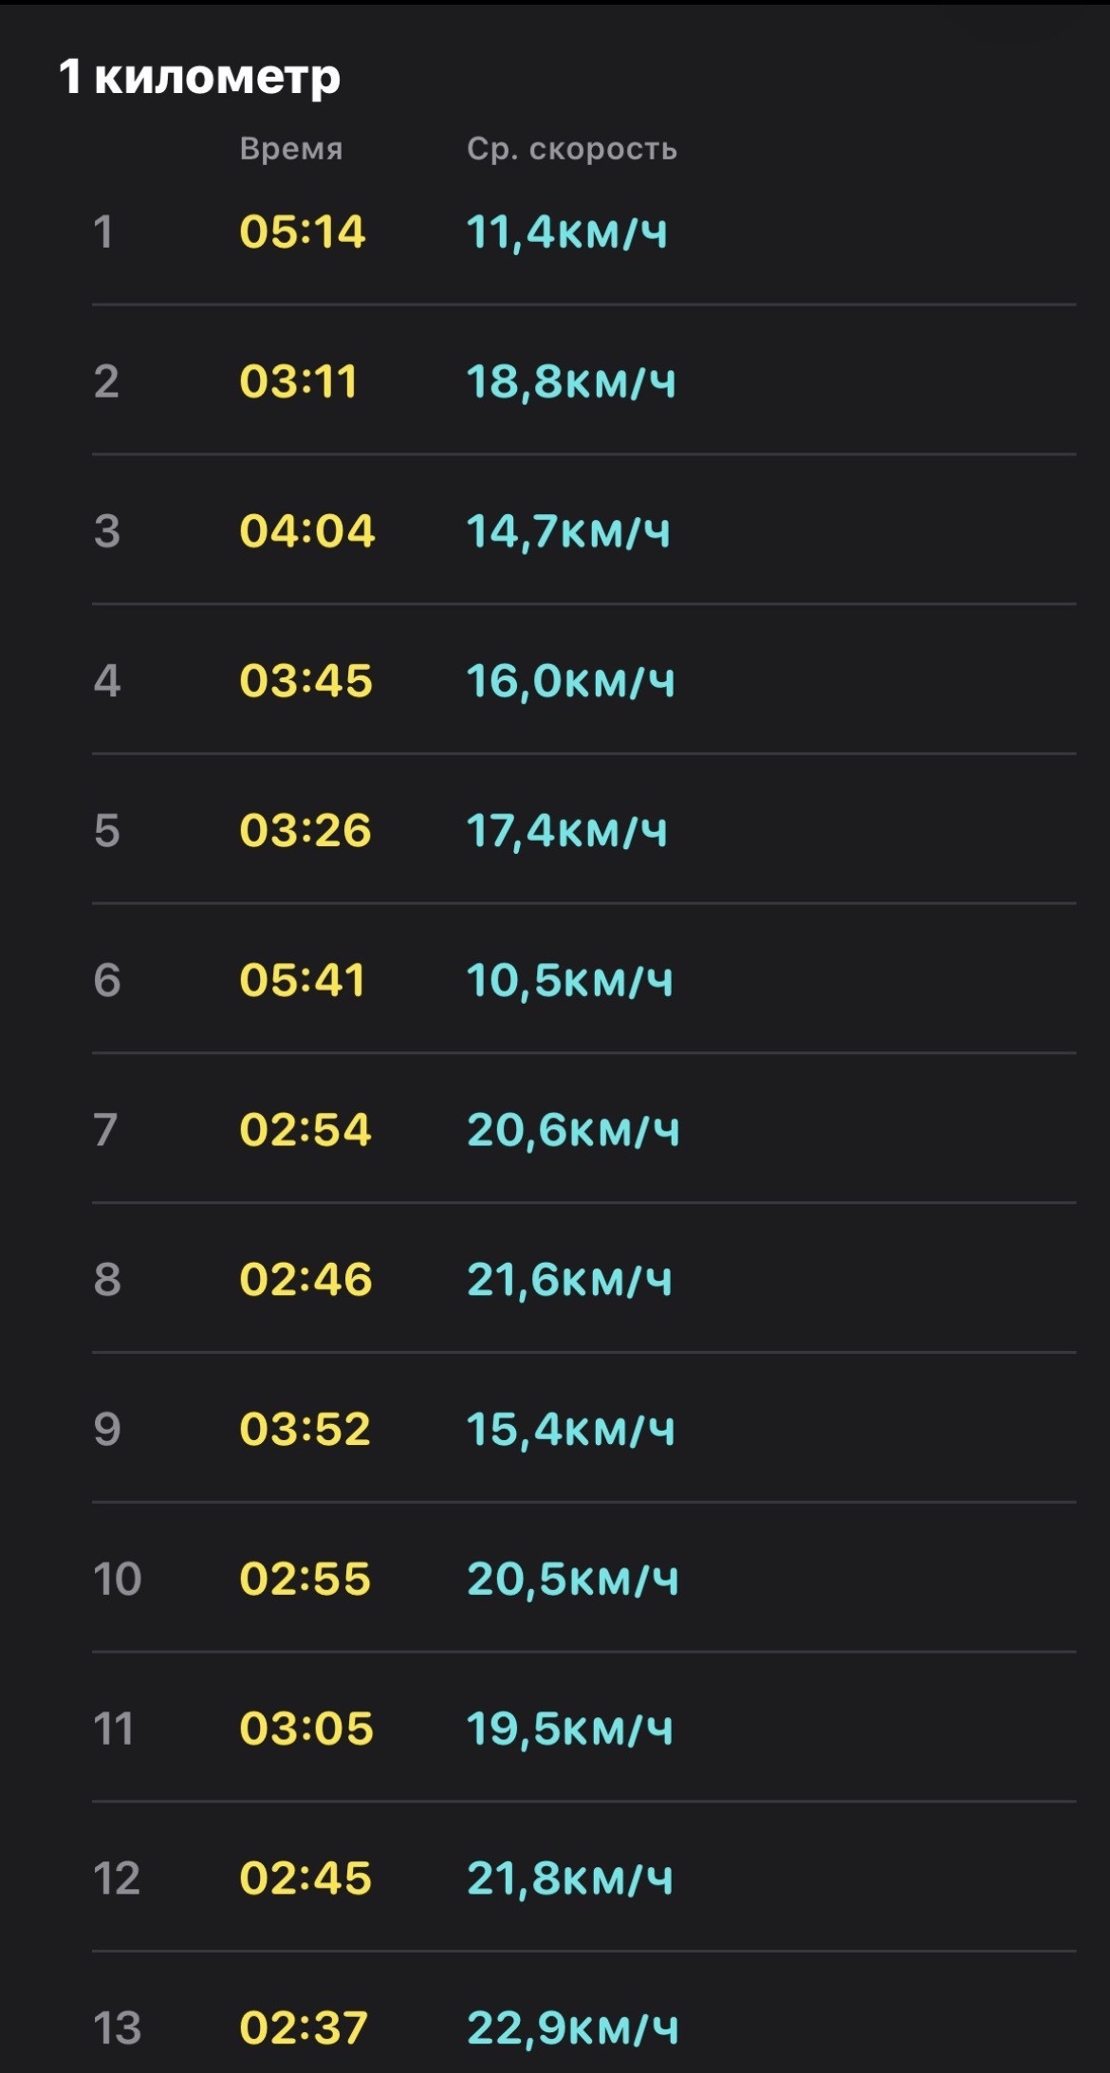Select split 2 time 03:11
The image size is (1110, 2073).
pyautogui.click(x=298, y=382)
